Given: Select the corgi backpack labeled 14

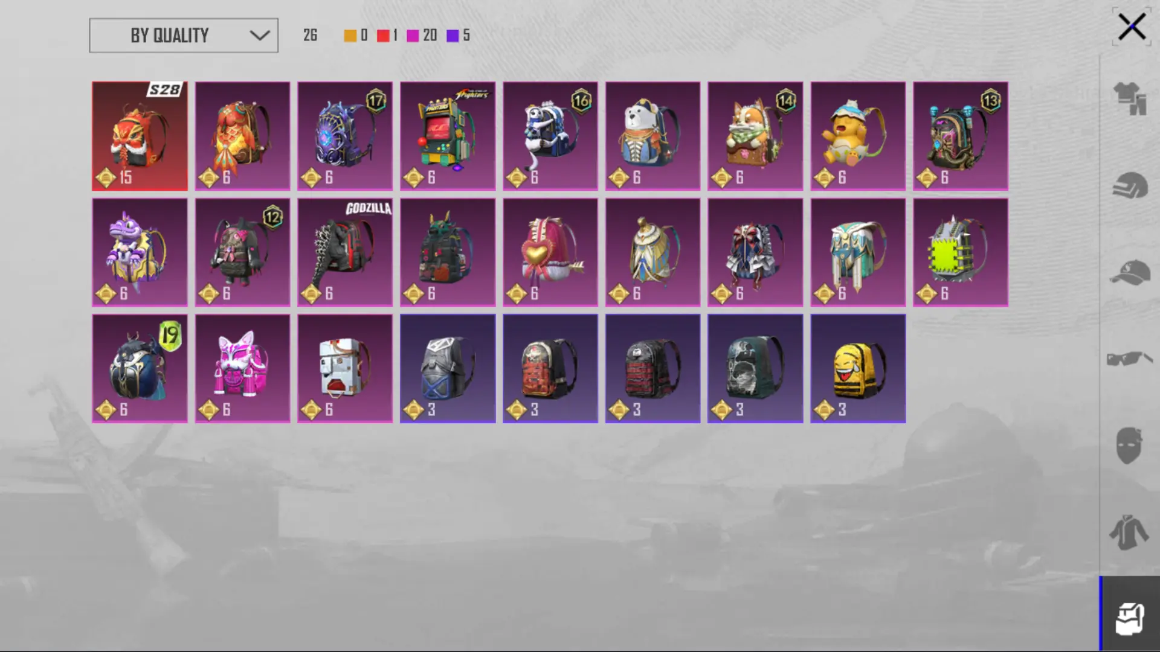Looking at the screenshot, I should click(755, 136).
